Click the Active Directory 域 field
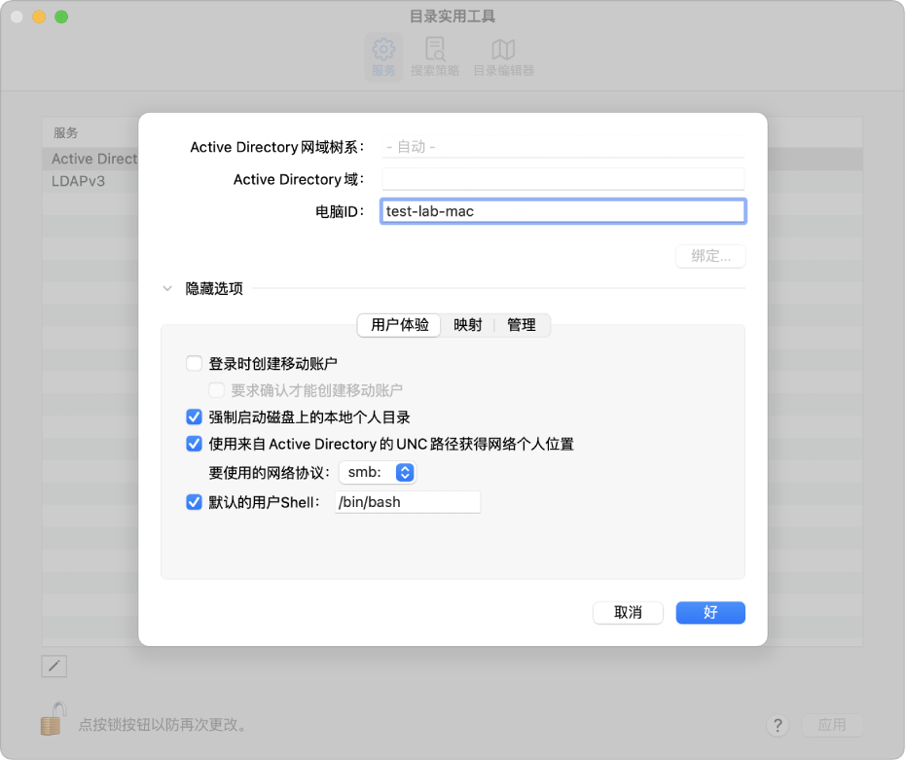Image resolution: width=906 pixels, height=761 pixels. (563, 179)
